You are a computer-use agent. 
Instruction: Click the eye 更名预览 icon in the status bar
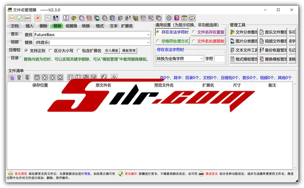pos(11,174)
